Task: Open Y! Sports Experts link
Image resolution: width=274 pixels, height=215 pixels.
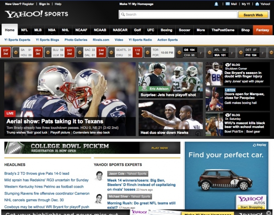Action: 17,40
